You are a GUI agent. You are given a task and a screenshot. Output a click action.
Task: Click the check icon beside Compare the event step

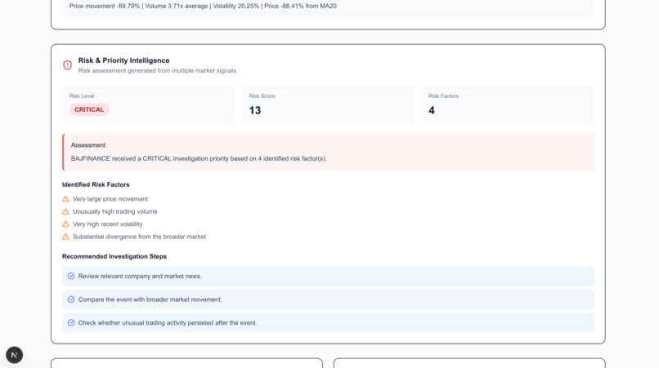(71, 299)
